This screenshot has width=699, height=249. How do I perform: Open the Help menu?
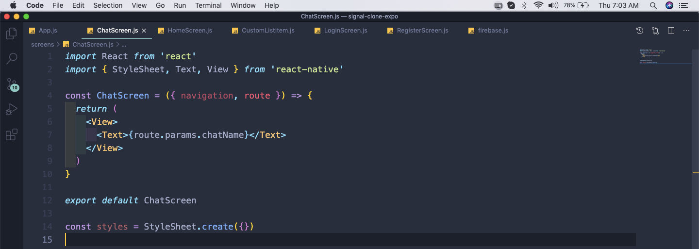coord(272,5)
